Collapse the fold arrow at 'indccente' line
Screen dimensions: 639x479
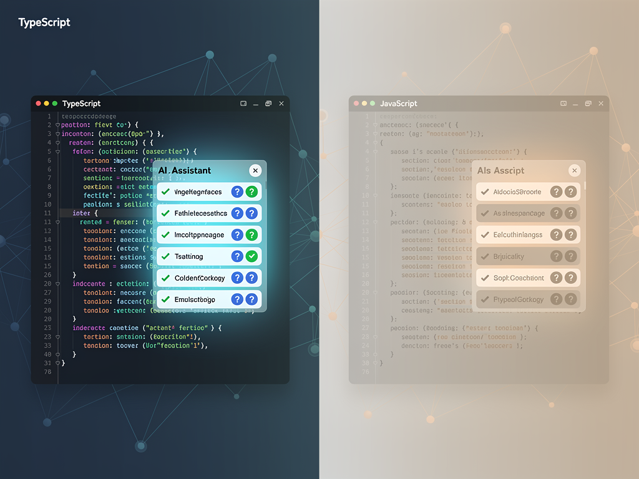(57, 284)
